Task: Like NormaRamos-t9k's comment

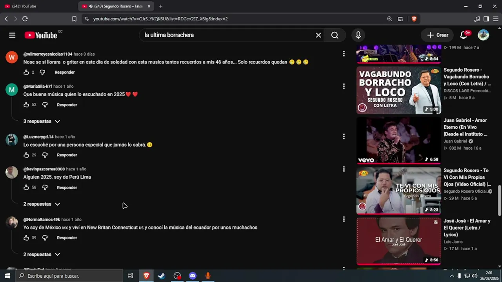Action: point(26,238)
